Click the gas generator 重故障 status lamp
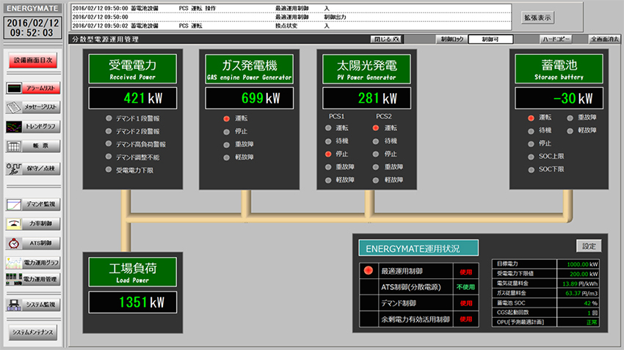 pyautogui.click(x=226, y=144)
